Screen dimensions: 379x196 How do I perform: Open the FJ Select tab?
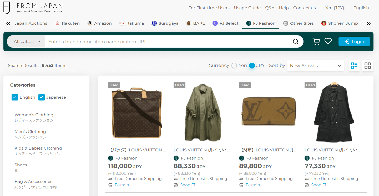tap(225, 23)
